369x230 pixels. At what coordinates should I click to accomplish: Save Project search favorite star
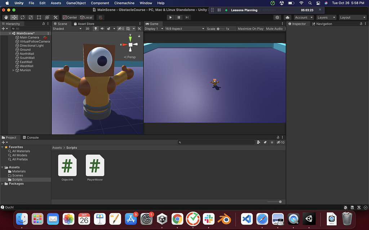coord(272,142)
